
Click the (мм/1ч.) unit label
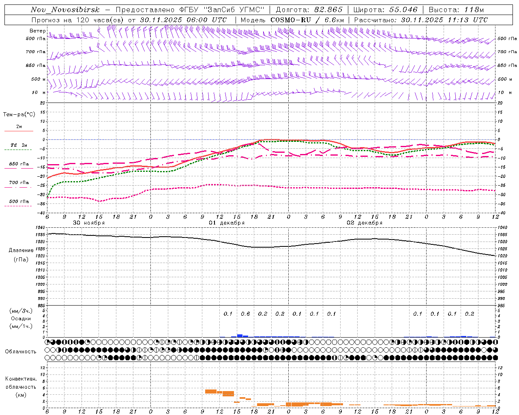(21, 326)
